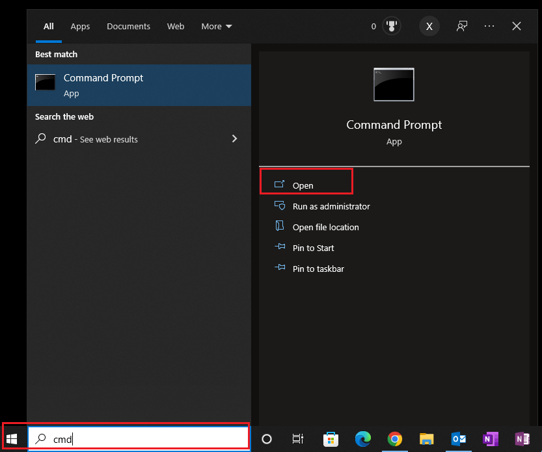Open Google Chrome from the taskbar

click(x=395, y=439)
